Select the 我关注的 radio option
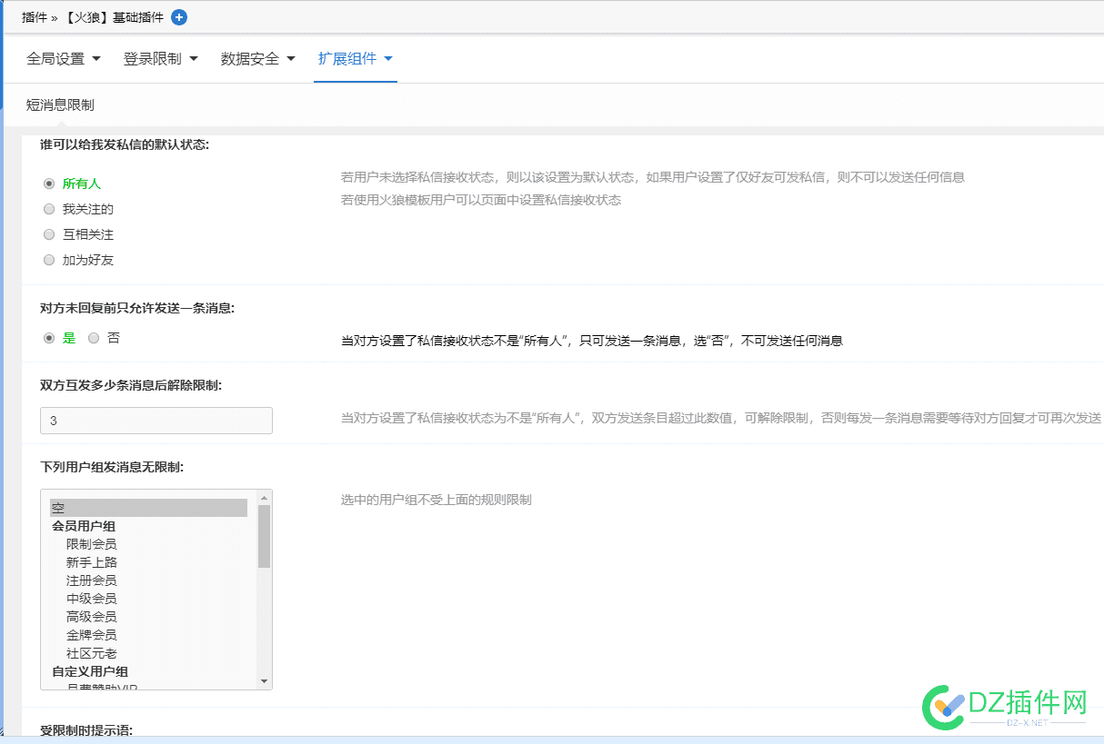Image resolution: width=1104 pixels, height=744 pixels. click(x=49, y=209)
